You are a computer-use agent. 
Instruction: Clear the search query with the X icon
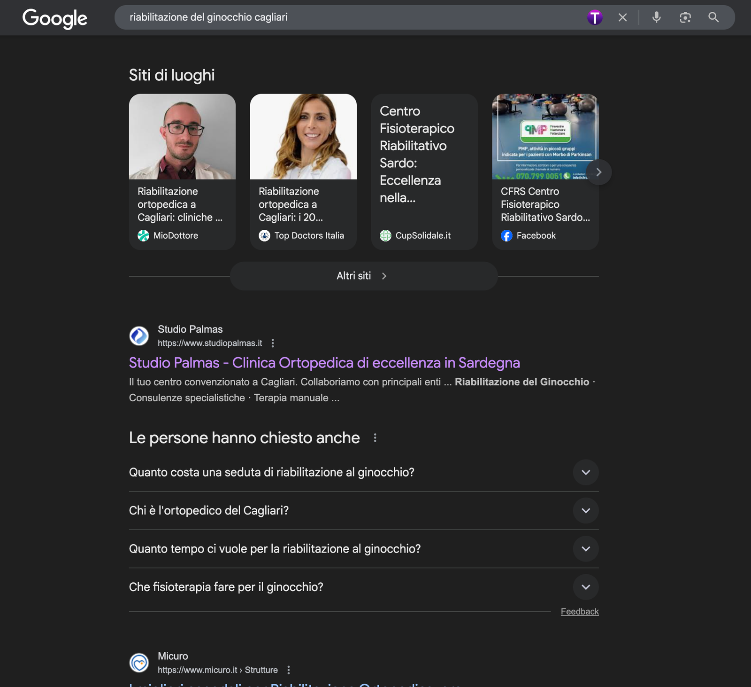[622, 17]
